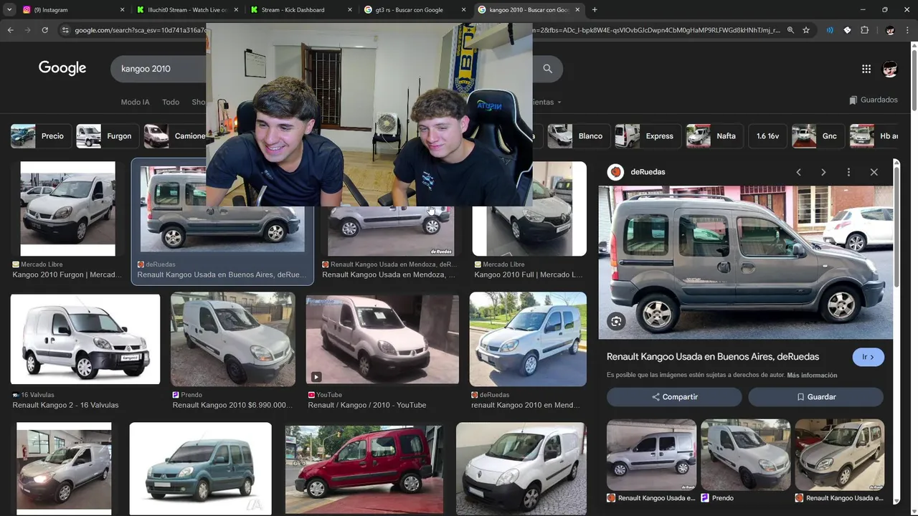The height and width of the screenshot is (516, 918).
Task: Filter images by Gnc chip
Action: tap(818, 136)
